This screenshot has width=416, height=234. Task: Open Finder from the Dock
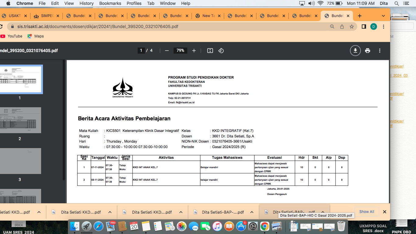point(75,226)
